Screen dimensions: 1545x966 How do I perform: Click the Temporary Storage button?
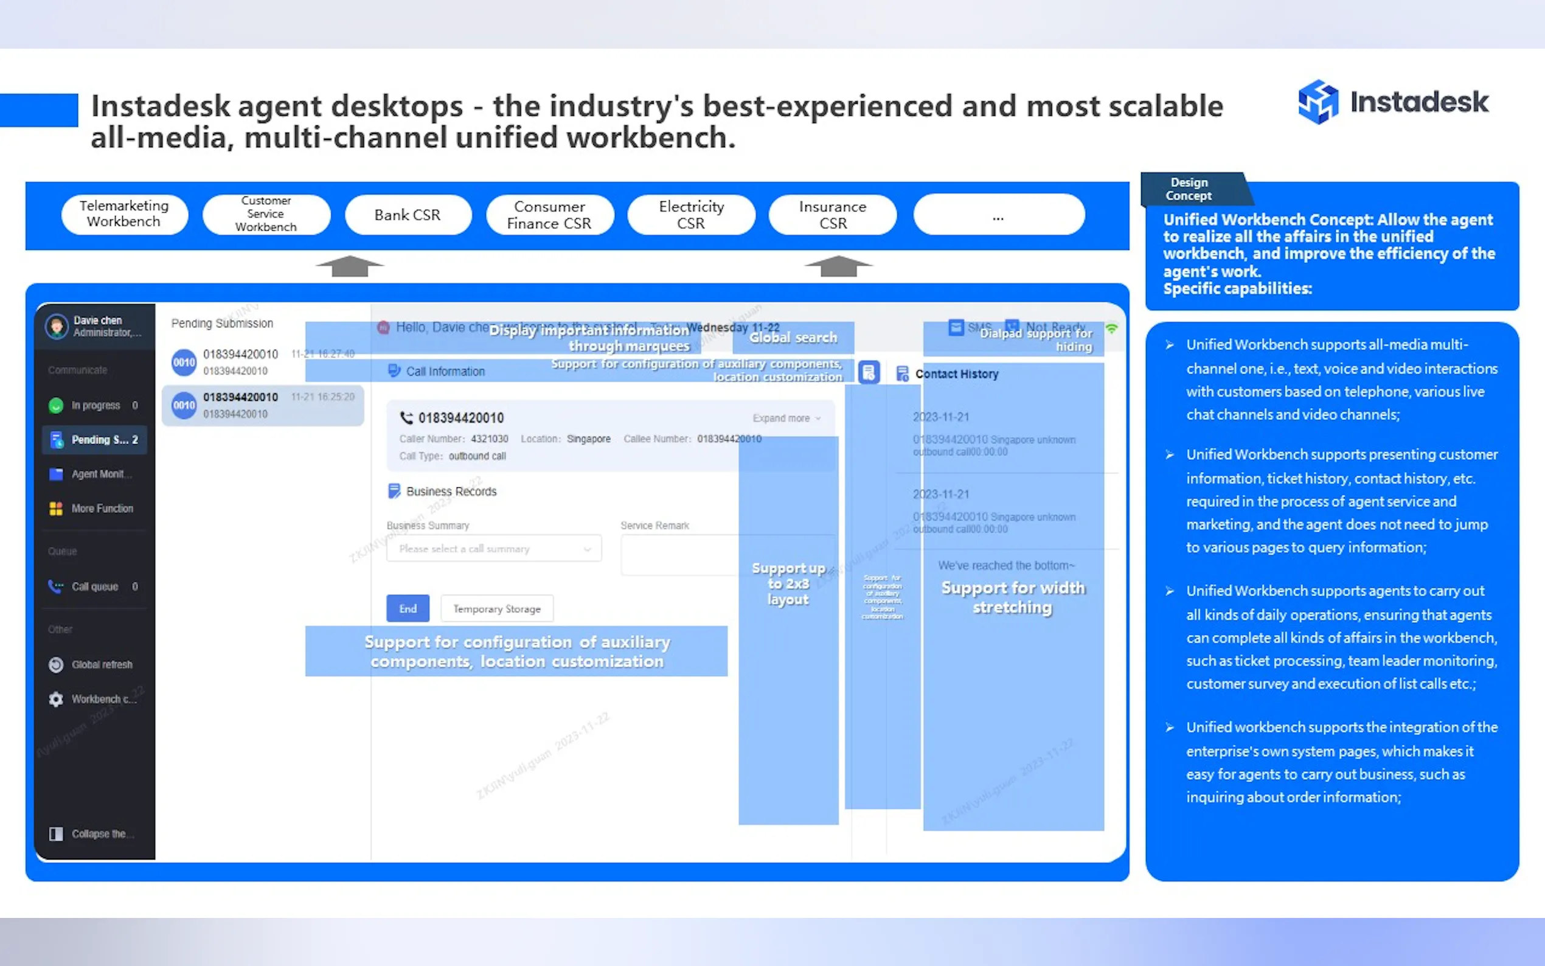(497, 609)
